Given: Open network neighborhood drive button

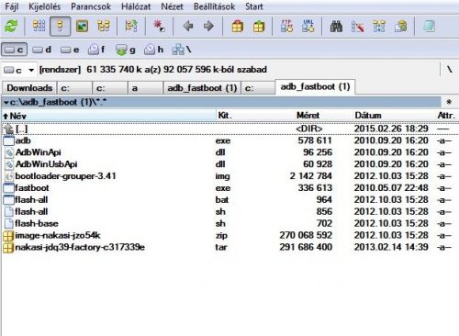Looking at the screenshot, I should 182,50.
